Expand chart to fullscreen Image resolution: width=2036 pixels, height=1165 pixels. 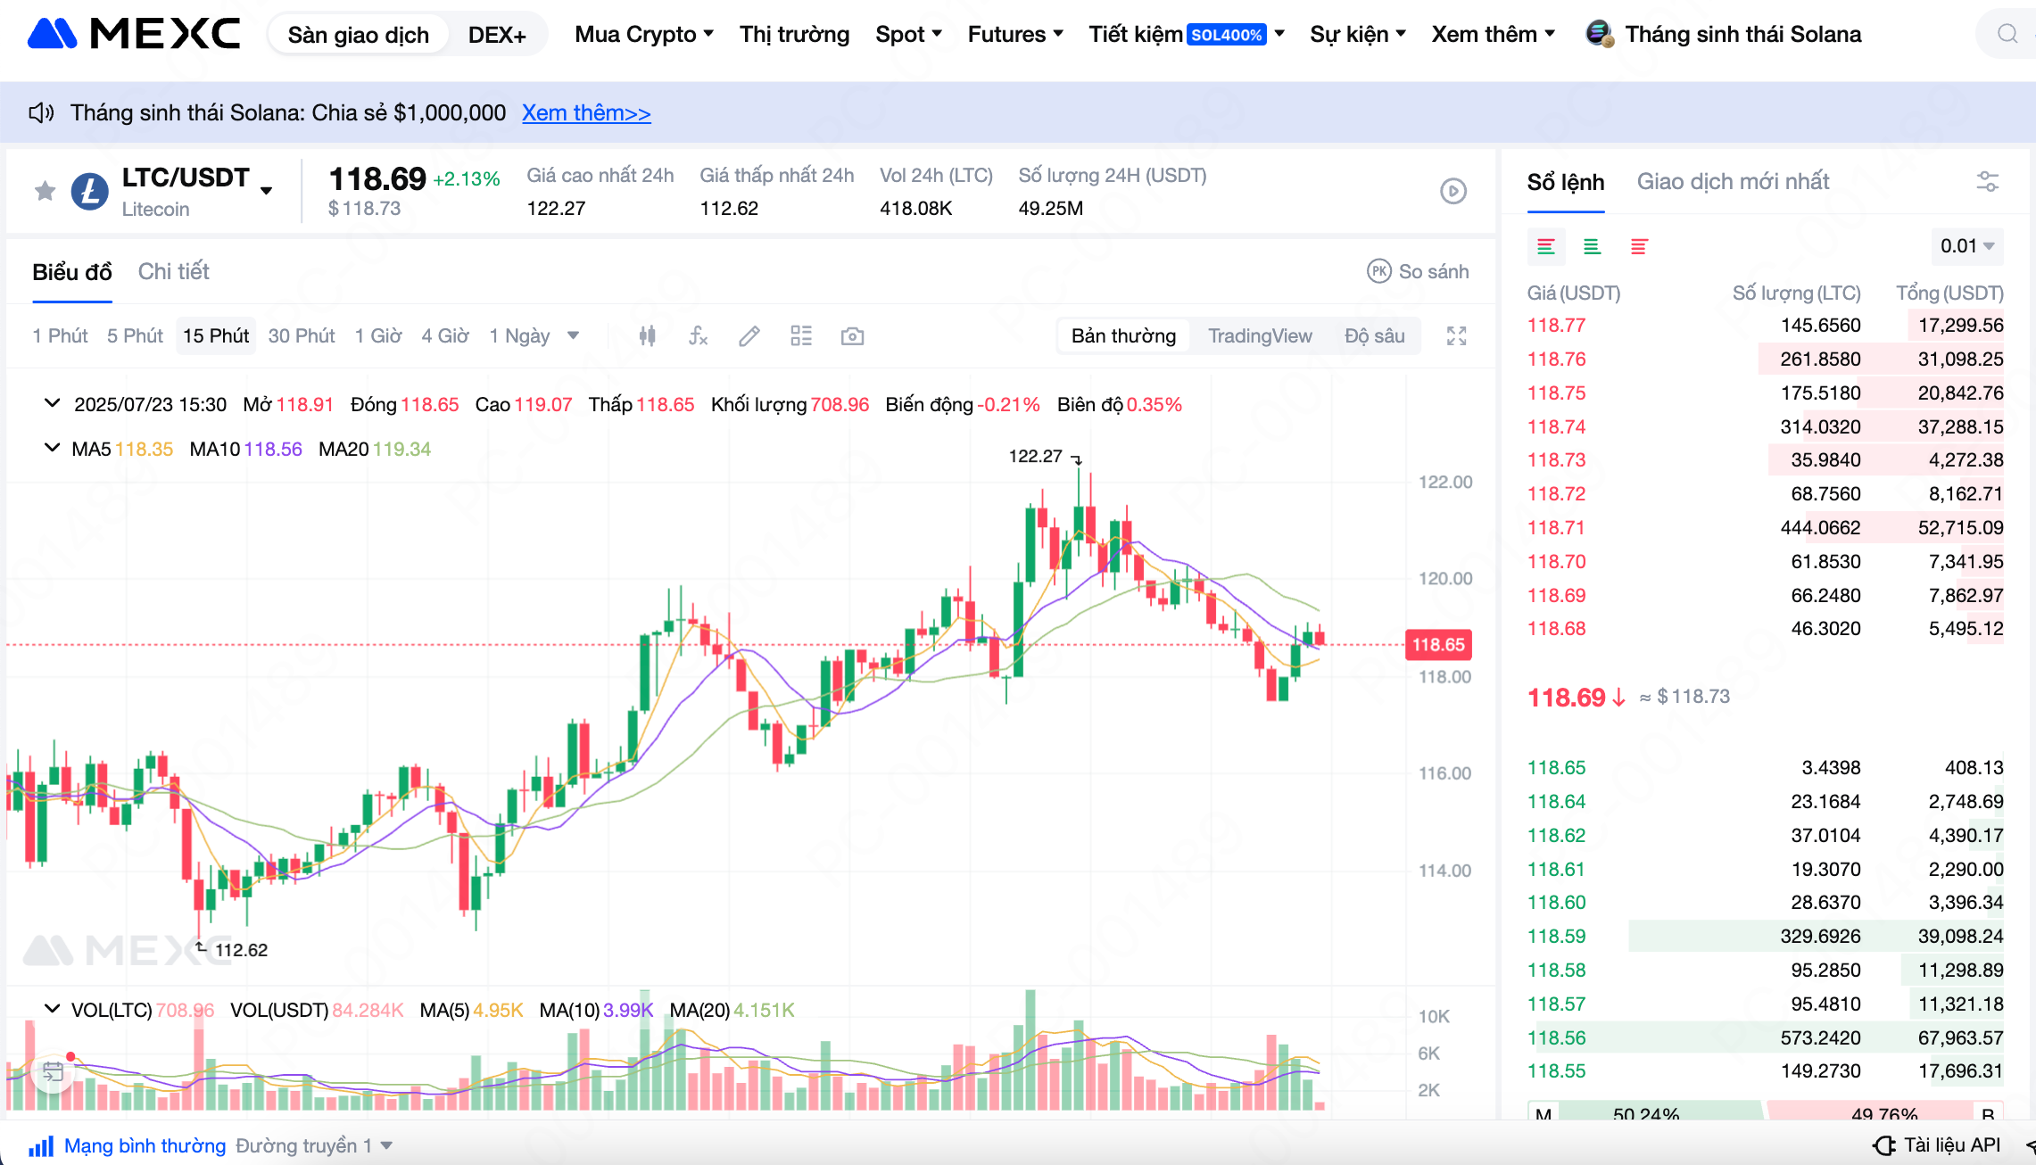pyautogui.click(x=1457, y=336)
